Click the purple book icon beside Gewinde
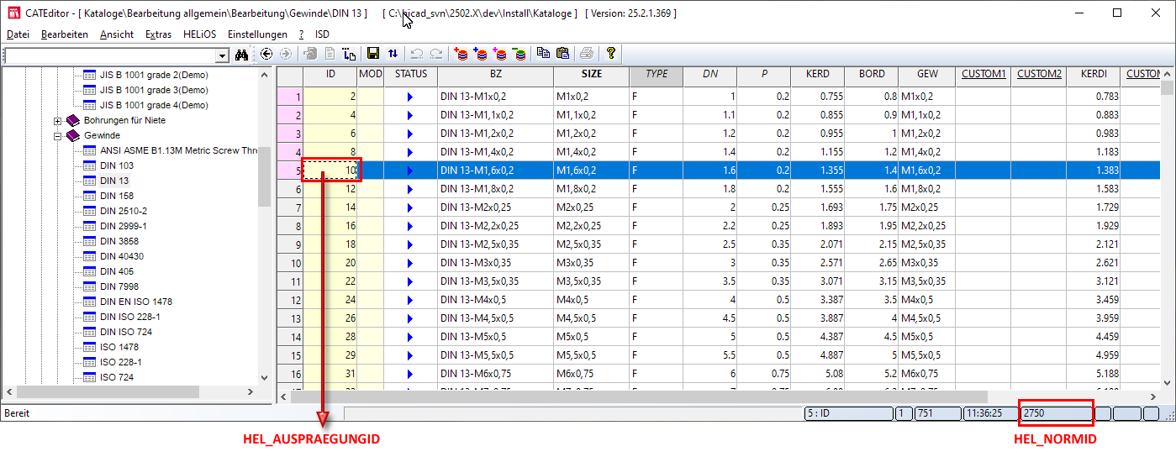 coord(73,135)
